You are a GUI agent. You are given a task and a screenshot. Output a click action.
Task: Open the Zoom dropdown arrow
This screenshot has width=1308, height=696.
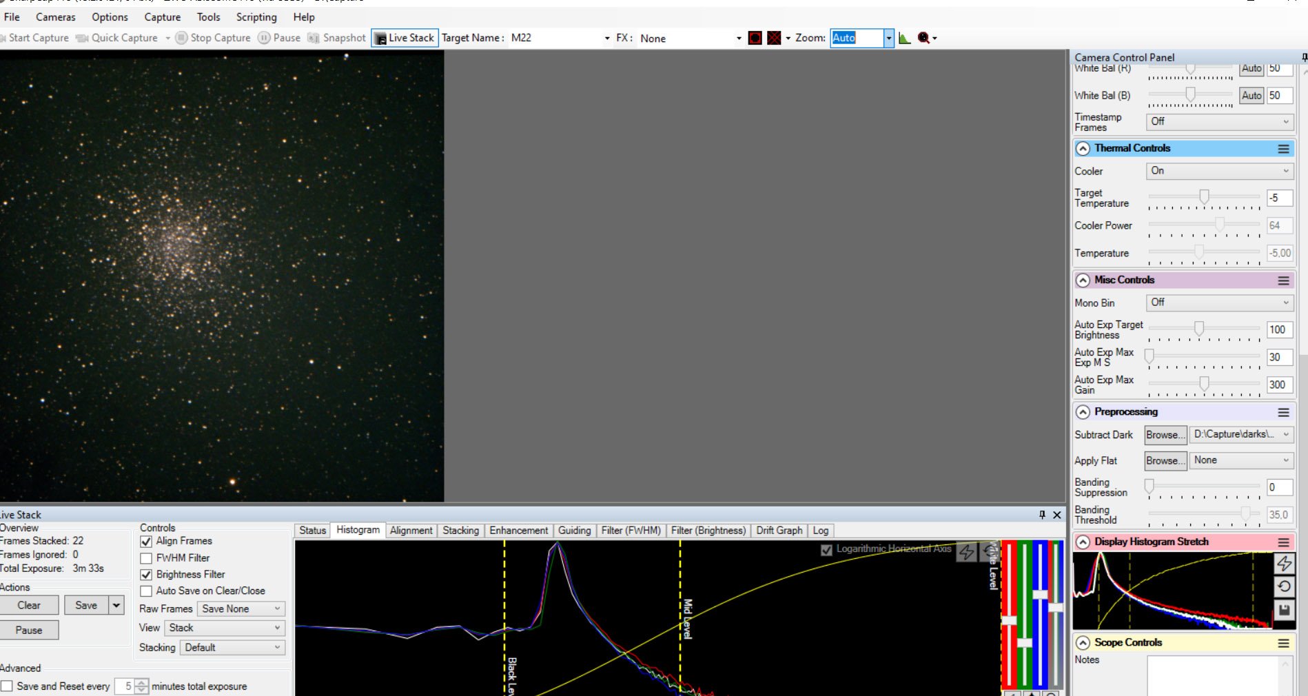click(x=888, y=39)
